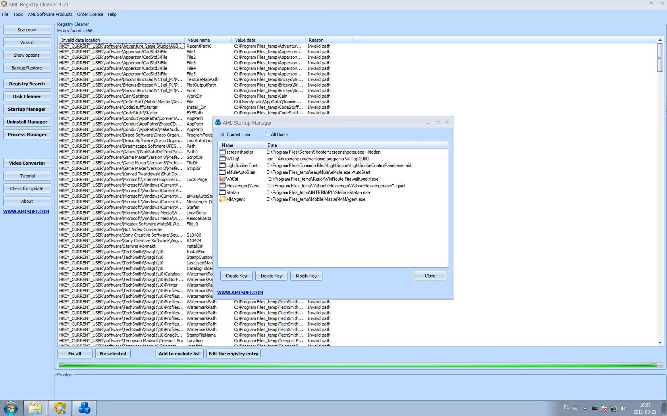The image size is (667, 416).
Task: Click Fix selected button
Action: click(113, 354)
